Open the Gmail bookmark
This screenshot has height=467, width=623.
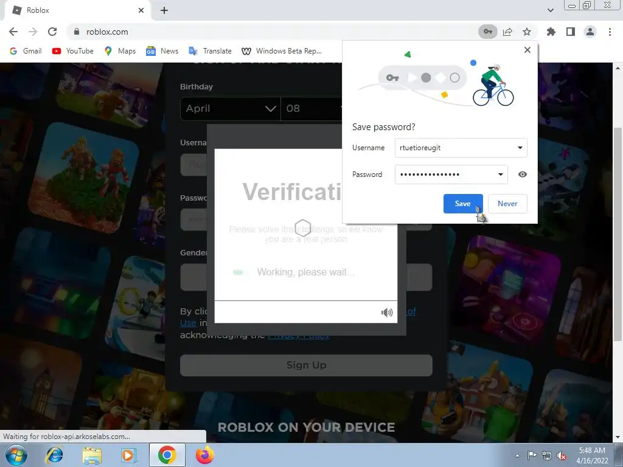[x=26, y=51]
